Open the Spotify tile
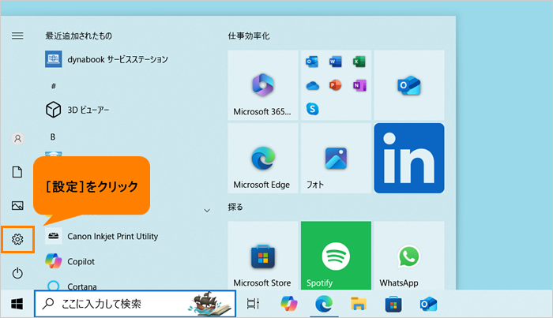553x318 pixels. point(336,256)
